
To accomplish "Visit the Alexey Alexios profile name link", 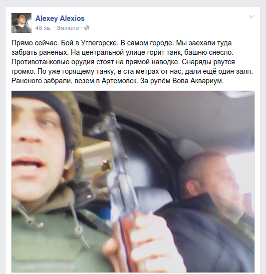I will click(60, 18).
